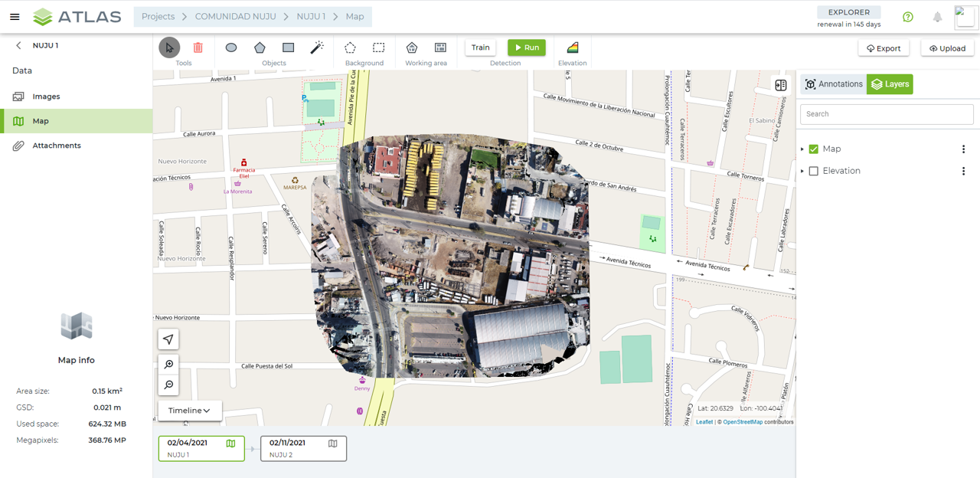Click the layers Search input field
The height and width of the screenshot is (478, 980).
887,114
